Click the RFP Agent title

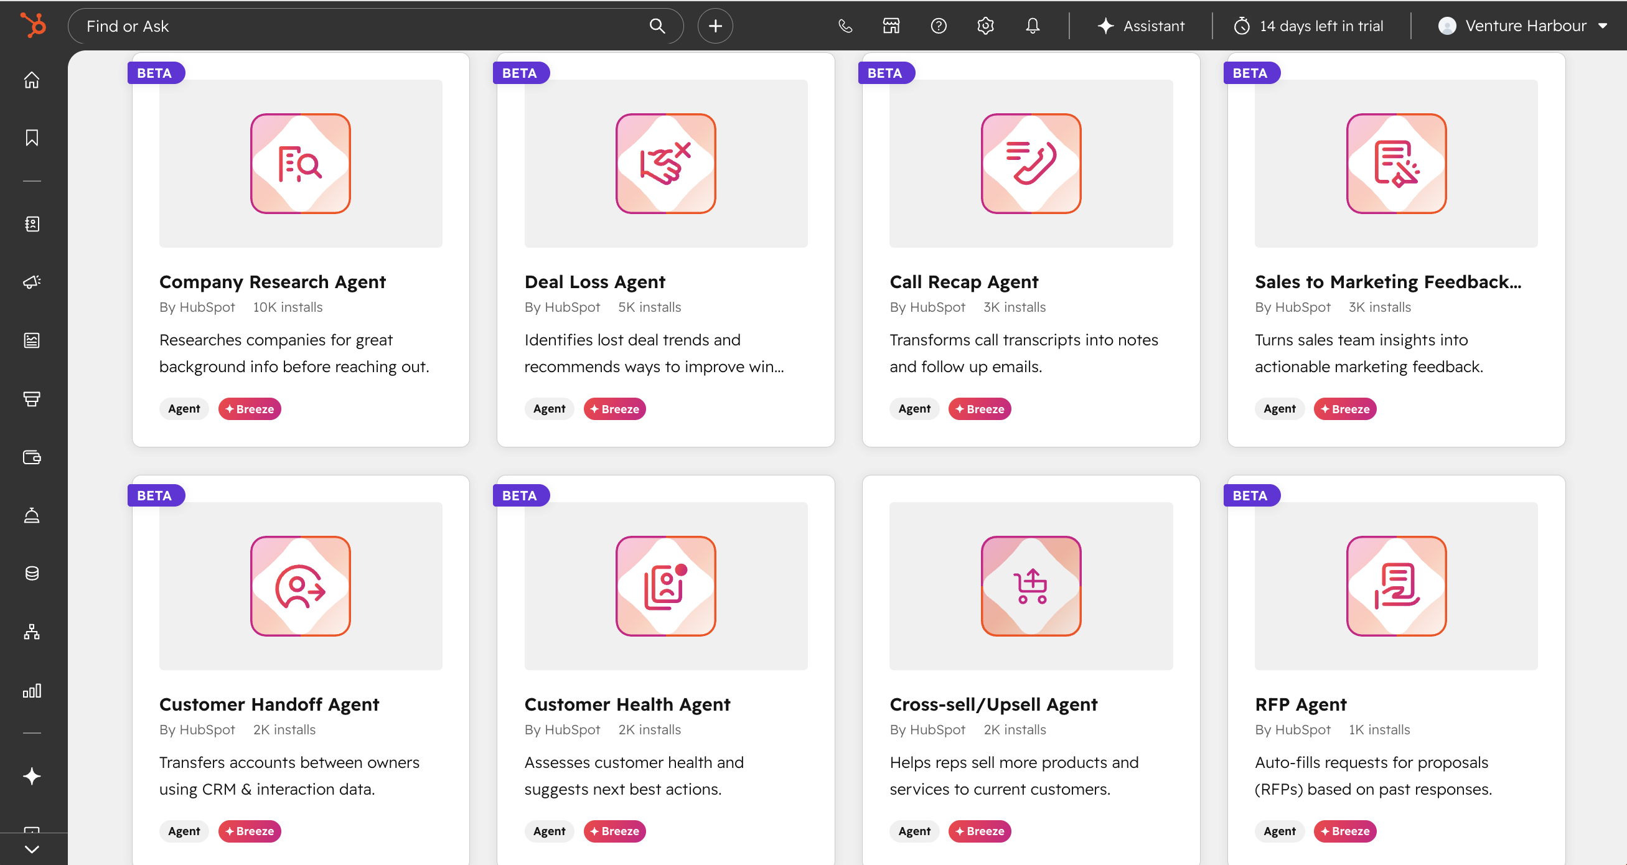(1300, 704)
